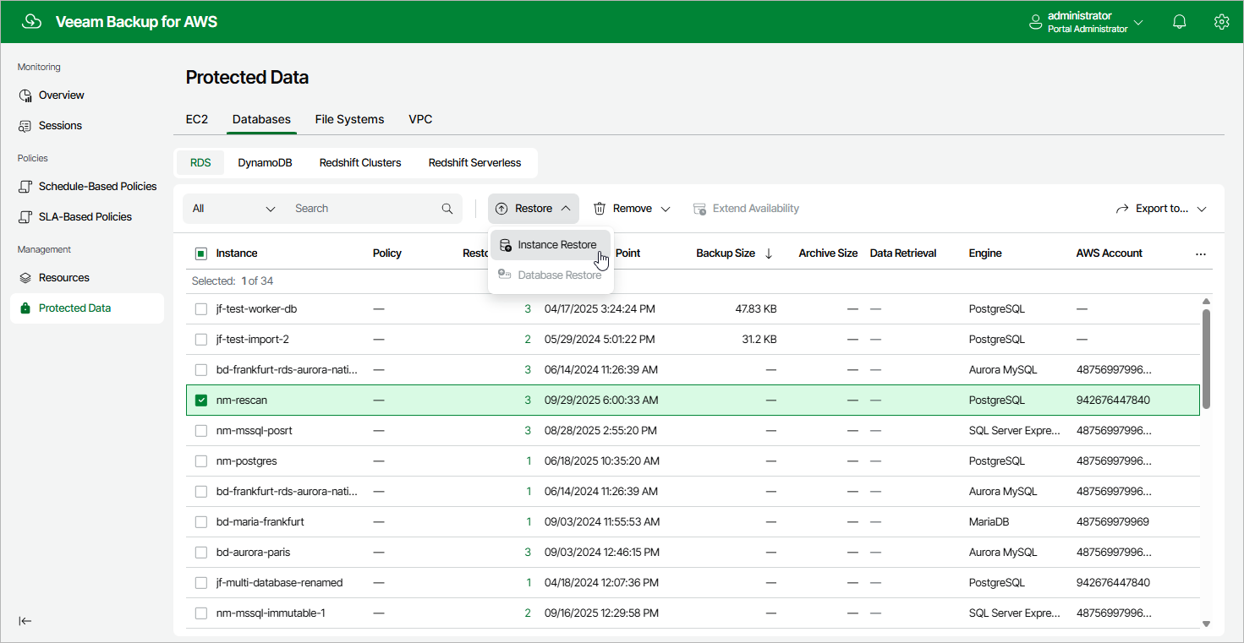Open the All filter dropdown
The width and height of the screenshot is (1244, 643).
click(x=234, y=209)
